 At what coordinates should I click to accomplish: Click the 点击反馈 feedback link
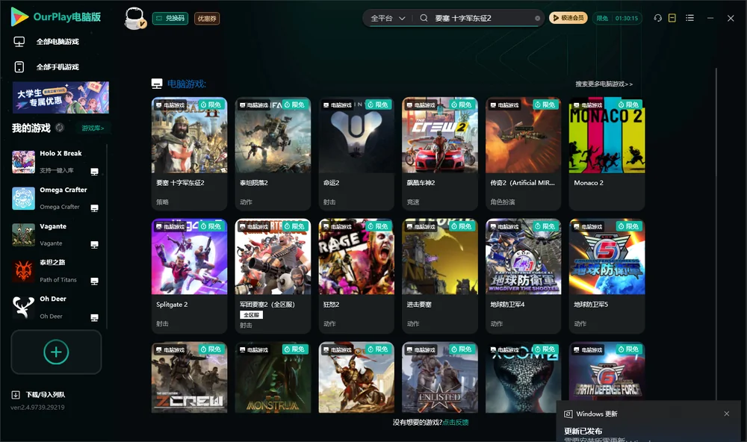tap(455, 422)
